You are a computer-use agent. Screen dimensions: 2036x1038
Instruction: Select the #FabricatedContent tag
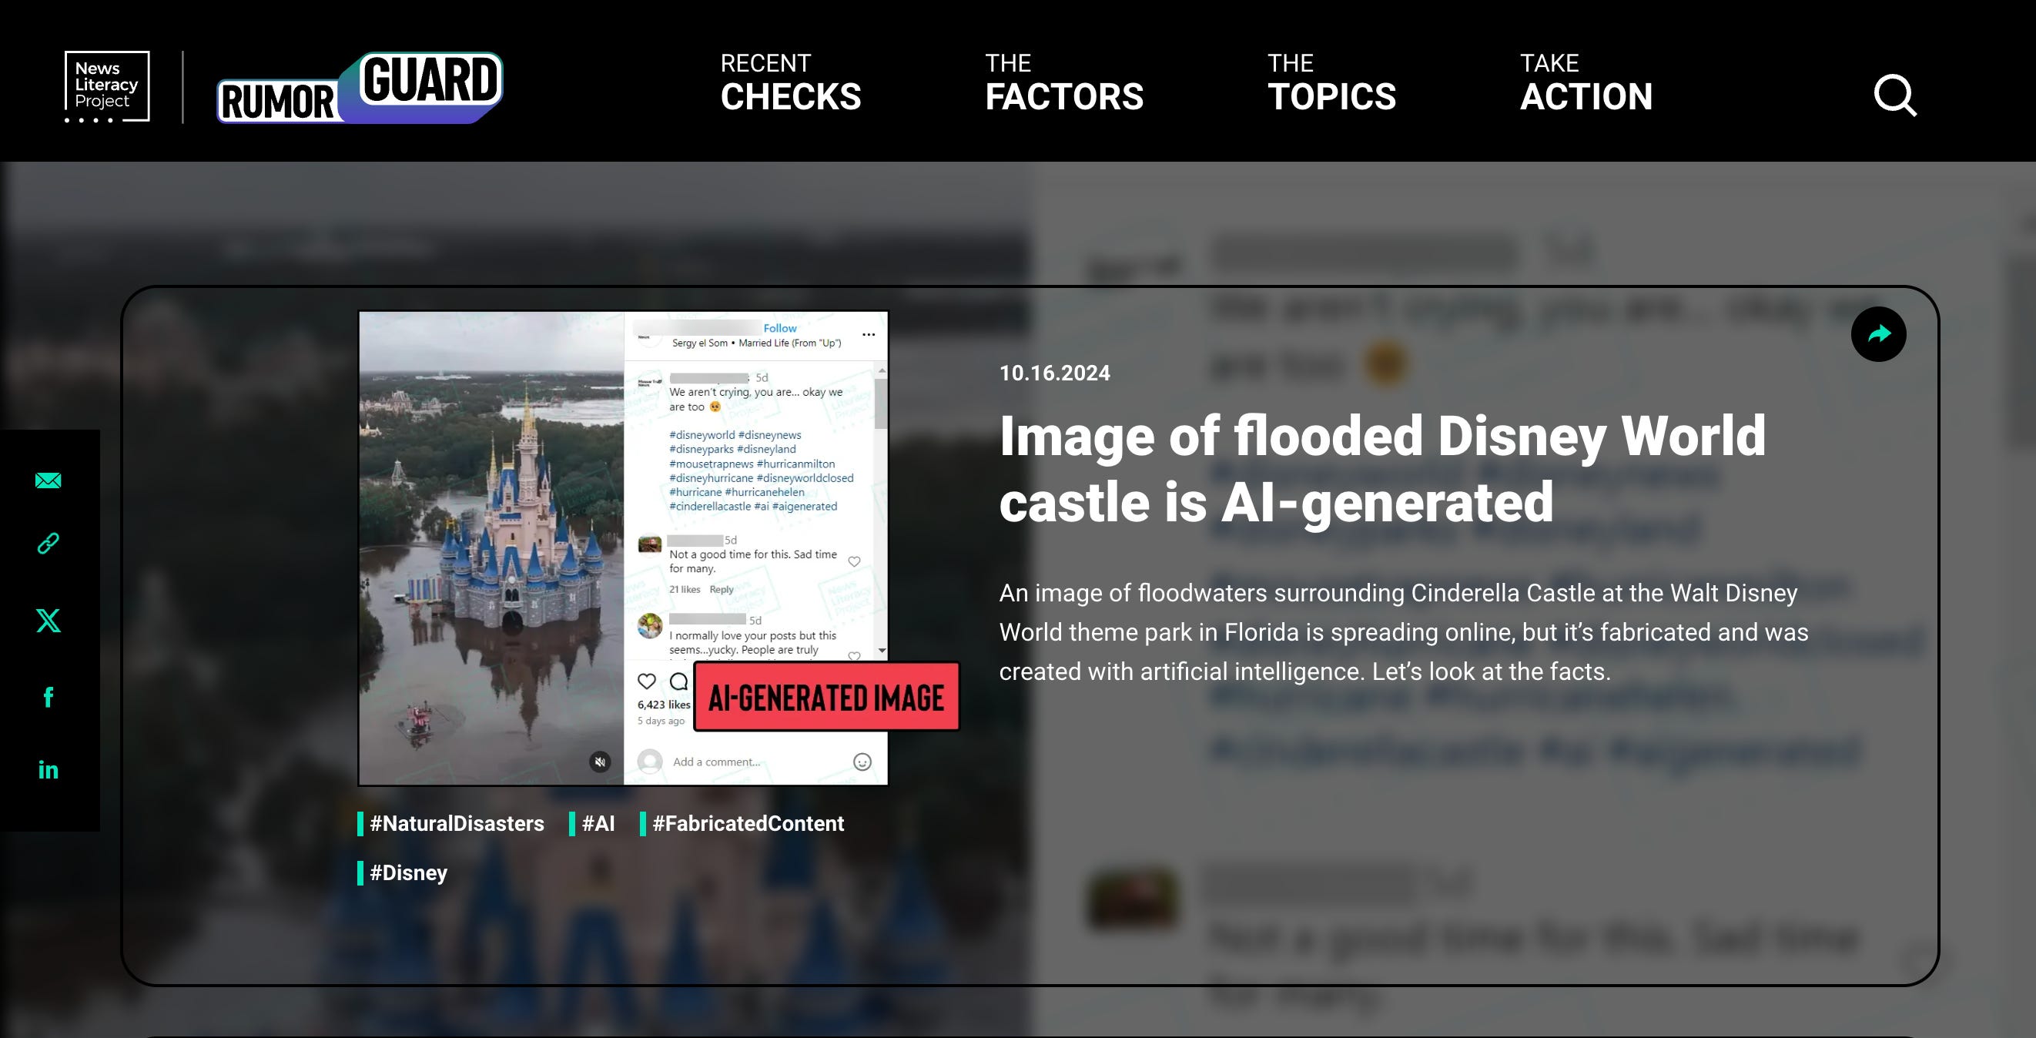click(x=748, y=824)
